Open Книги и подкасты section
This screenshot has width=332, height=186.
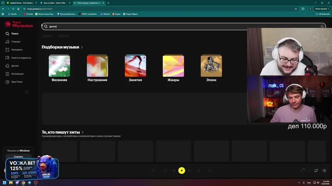coord(21,58)
